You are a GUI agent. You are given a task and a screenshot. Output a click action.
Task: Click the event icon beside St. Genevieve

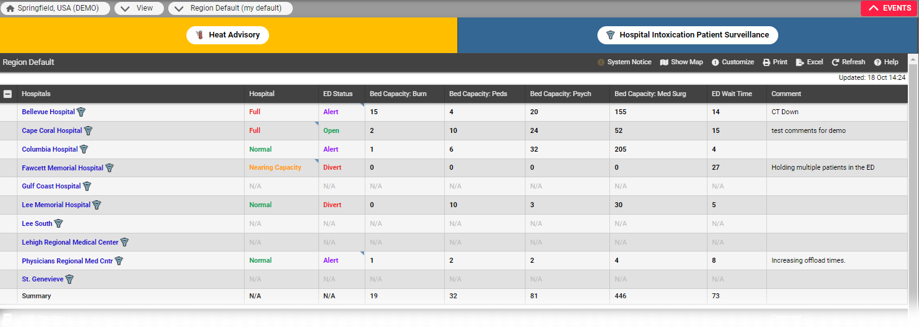point(69,279)
